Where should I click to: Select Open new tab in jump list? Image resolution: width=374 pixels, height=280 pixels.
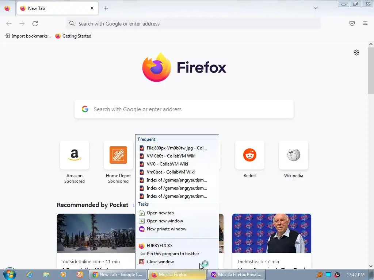[177, 213]
